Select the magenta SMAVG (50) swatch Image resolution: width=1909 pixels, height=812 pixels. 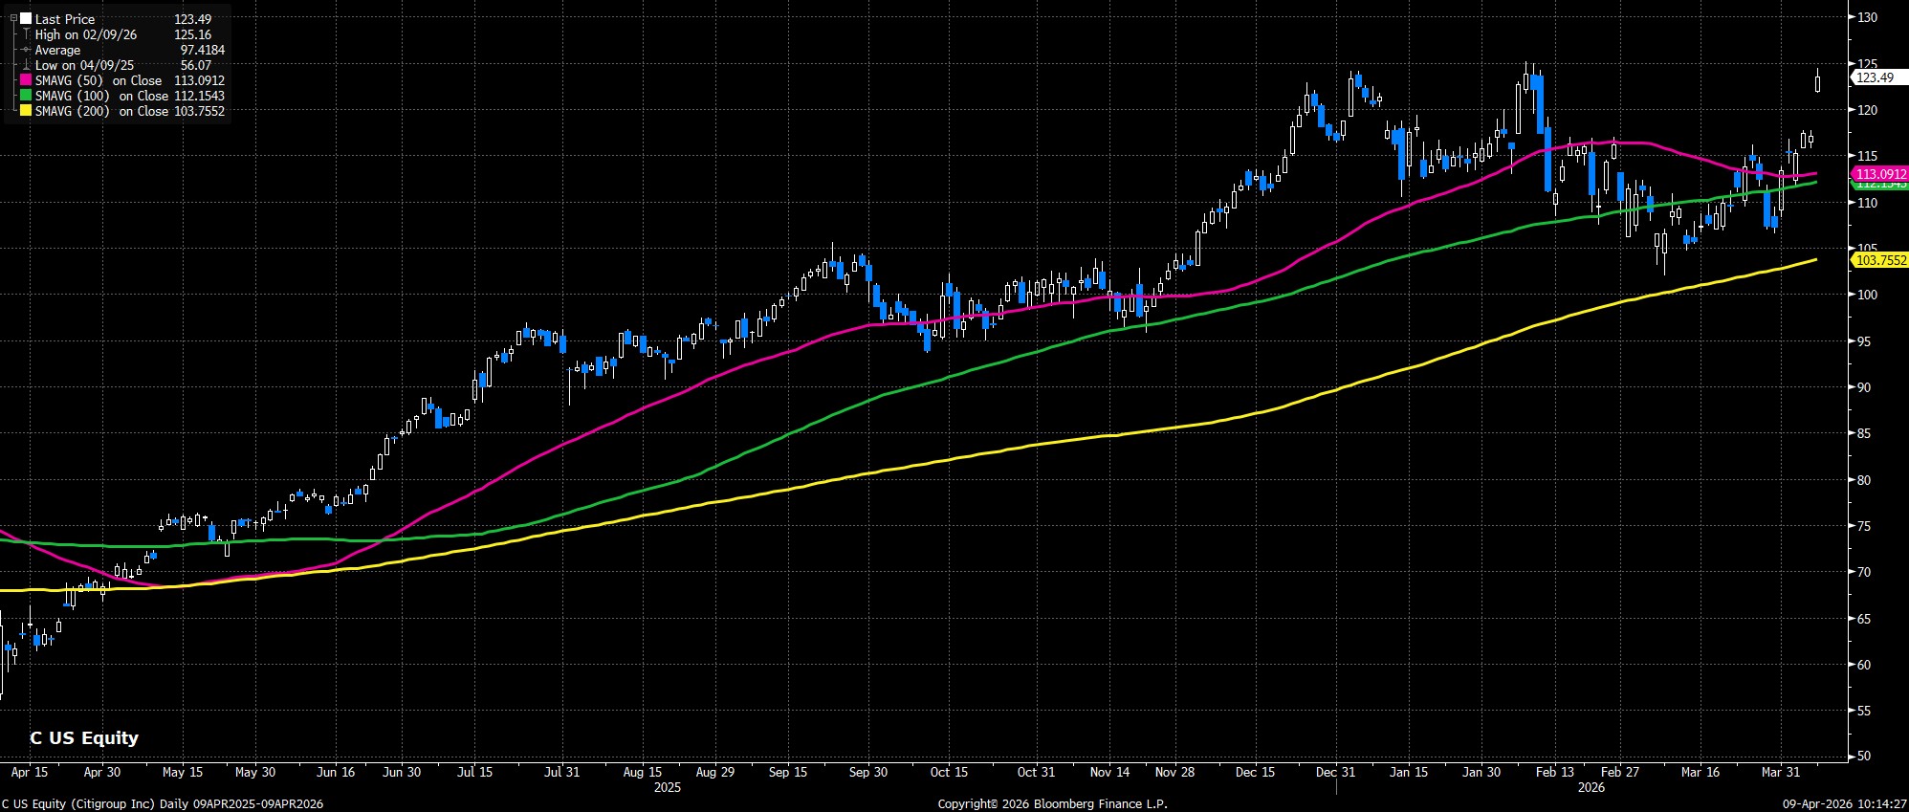point(26,80)
